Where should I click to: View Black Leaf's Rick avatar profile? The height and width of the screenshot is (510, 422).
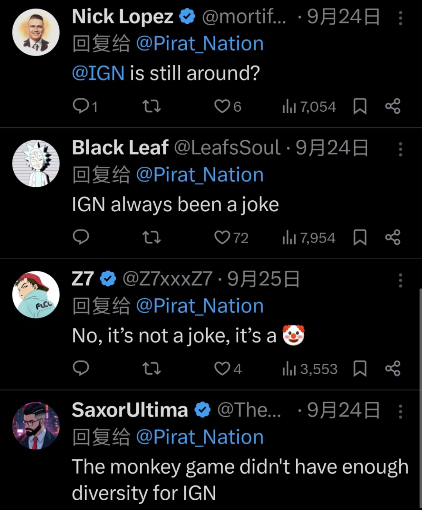click(36, 163)
